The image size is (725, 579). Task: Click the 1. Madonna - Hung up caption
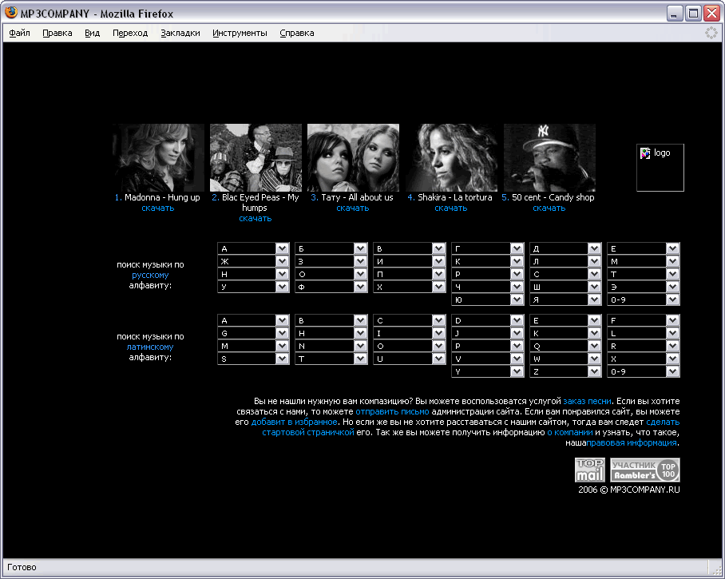(157, 197)
